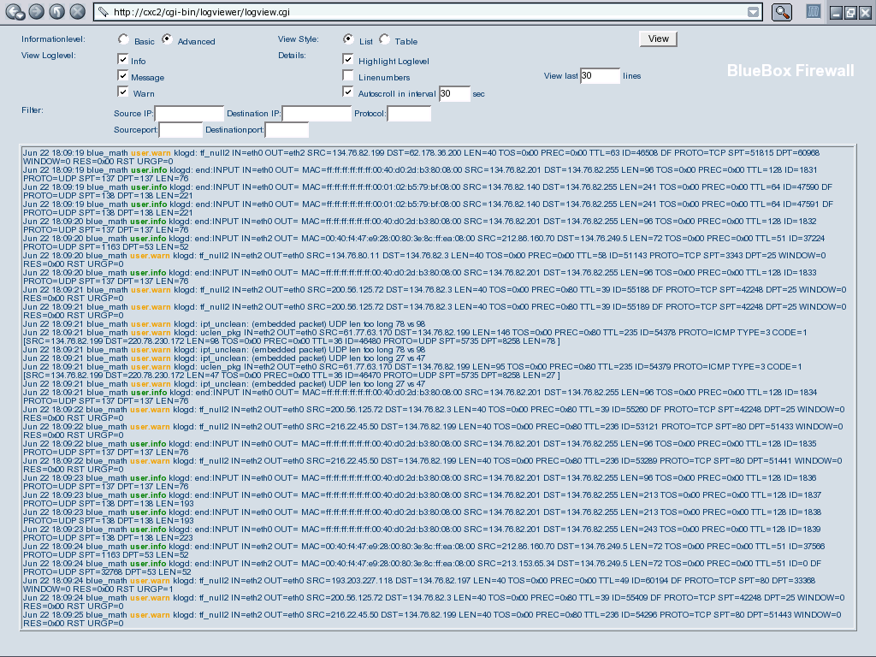Click the Protocol filter field
This screenshot has height=657, width=876.
(409, 114)
